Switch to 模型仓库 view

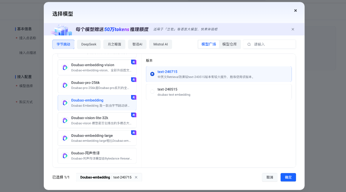230,44
